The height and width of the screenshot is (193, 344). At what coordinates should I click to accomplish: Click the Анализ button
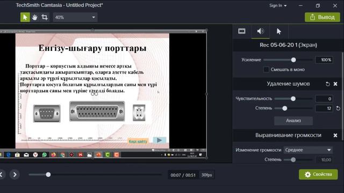(x=293, y=121)
